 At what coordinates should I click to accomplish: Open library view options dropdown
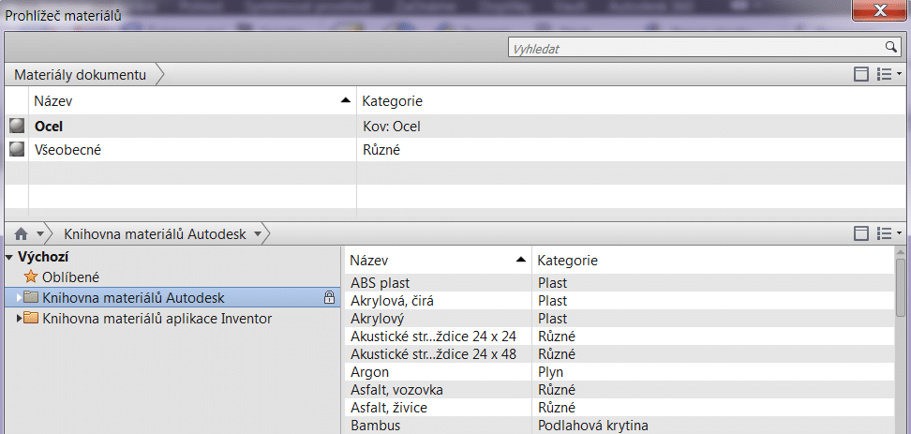pyautogui.click(x=889, y=233)
